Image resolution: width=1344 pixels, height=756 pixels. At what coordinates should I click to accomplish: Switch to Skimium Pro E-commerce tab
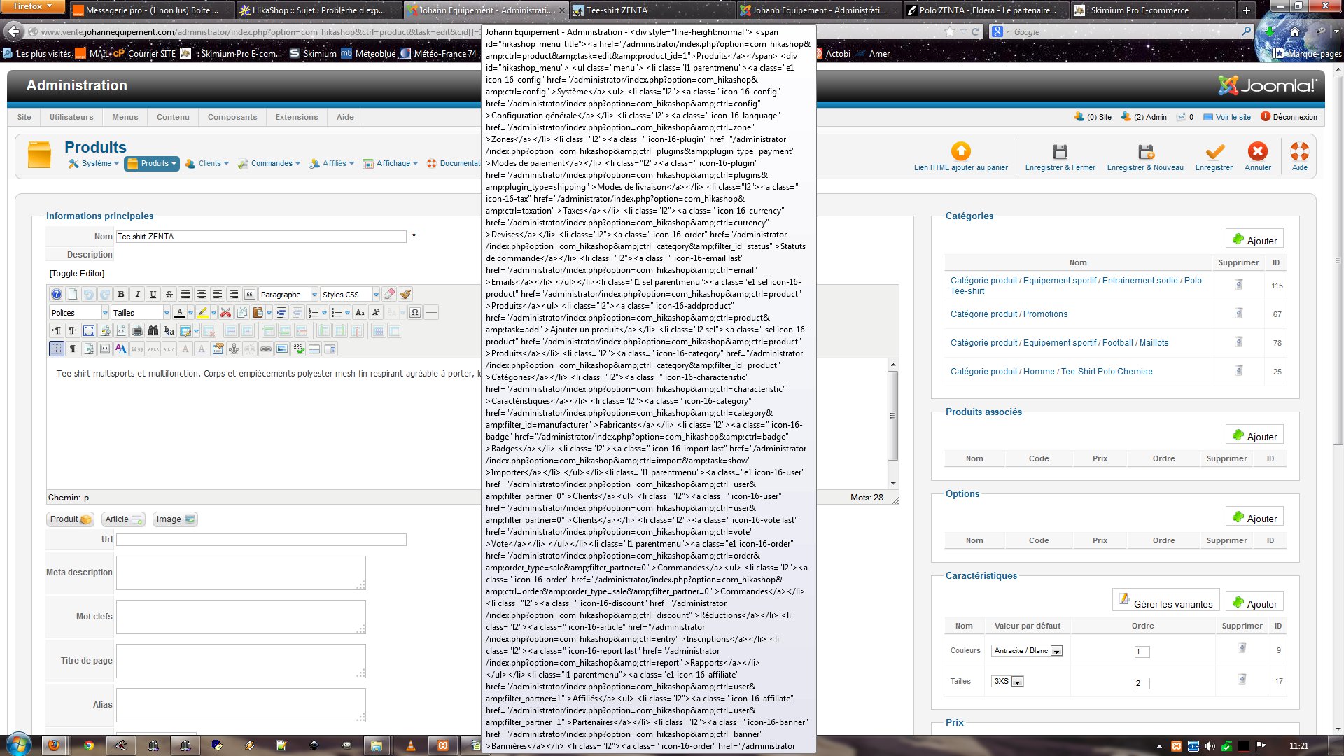[1153, 10]
